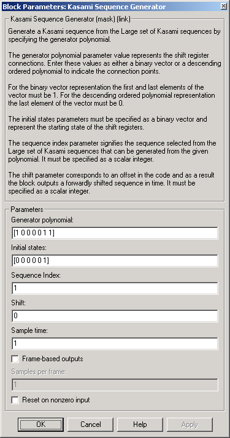Click the Initial states label text
The width and height of the screenshot is (230, 438).
click(x=30, y=248)
